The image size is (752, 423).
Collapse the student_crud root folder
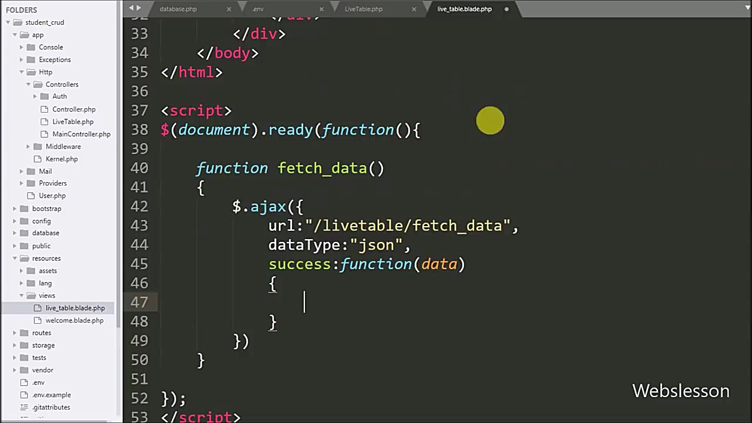(x=8, y=22)
